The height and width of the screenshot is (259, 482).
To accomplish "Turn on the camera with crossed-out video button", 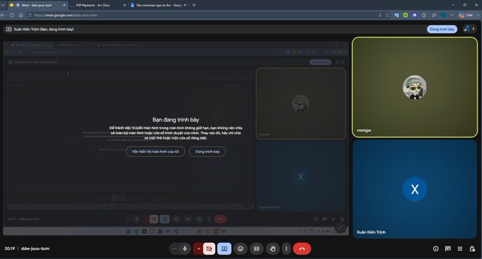I will point(209,248).
